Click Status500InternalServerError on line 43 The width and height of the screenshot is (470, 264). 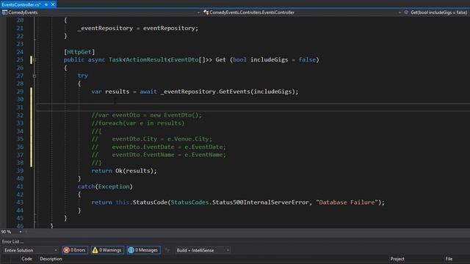(x=261, y=202)
